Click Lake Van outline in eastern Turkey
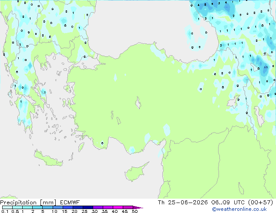 coord(233,102)
